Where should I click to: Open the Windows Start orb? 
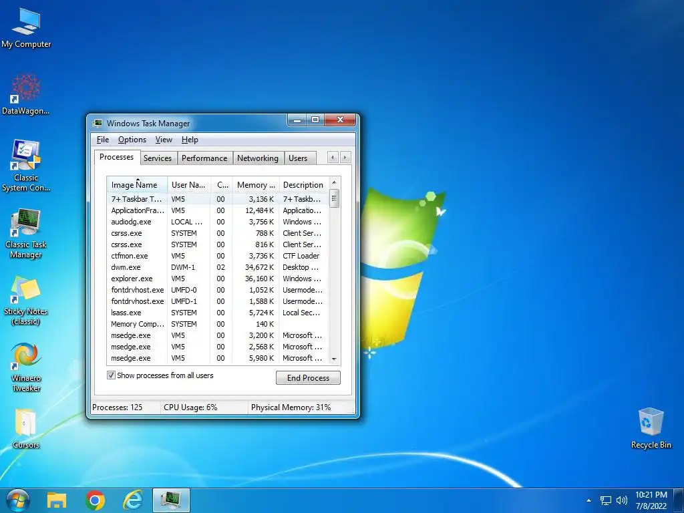[17, 500]
